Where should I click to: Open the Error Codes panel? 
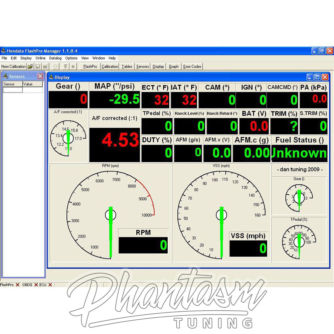[x=192, y=66]
